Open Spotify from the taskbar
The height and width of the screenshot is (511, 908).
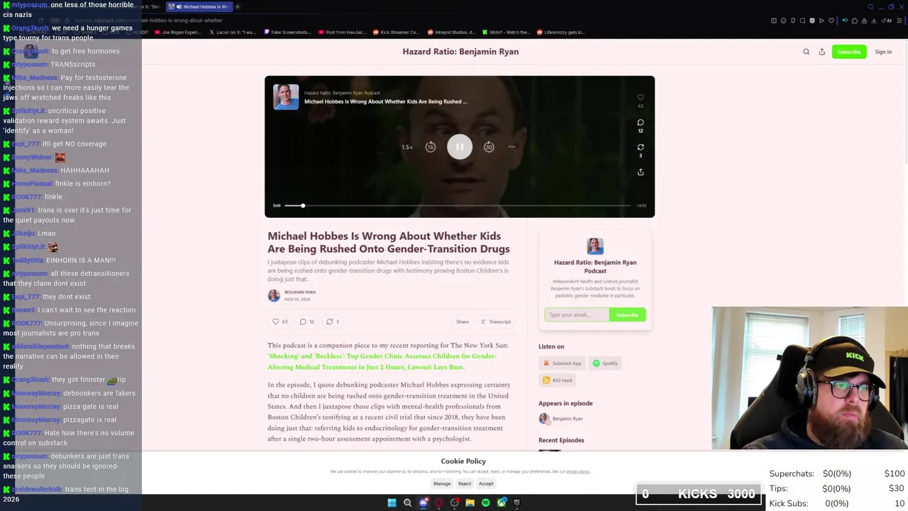(486, 502)
